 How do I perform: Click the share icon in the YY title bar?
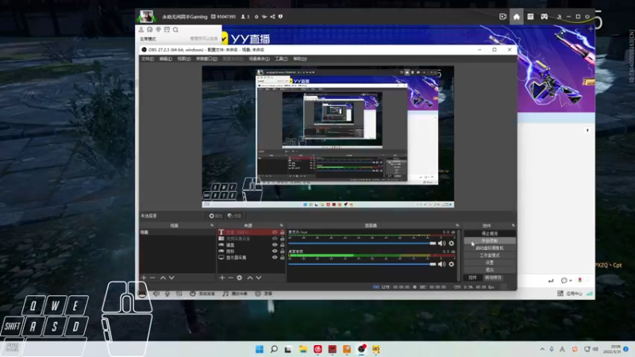272,17
